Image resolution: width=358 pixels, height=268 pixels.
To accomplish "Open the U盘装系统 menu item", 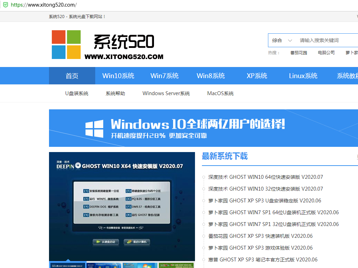I will click(x=76, y=93).
